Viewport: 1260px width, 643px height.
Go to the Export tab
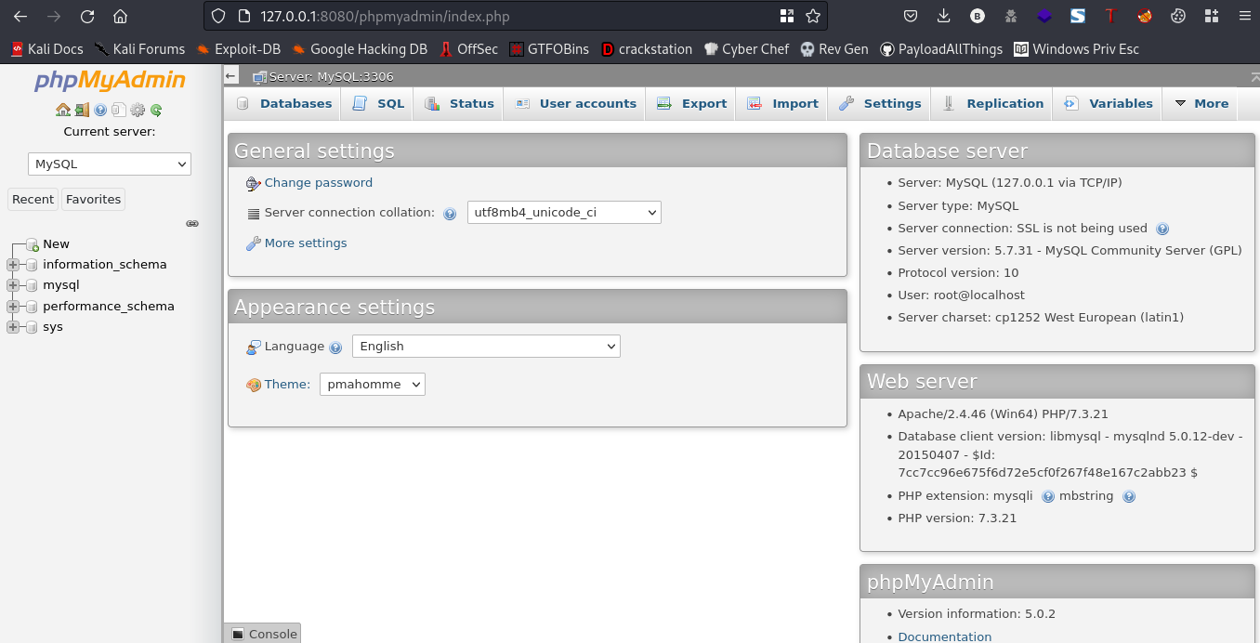coord(691,103)
